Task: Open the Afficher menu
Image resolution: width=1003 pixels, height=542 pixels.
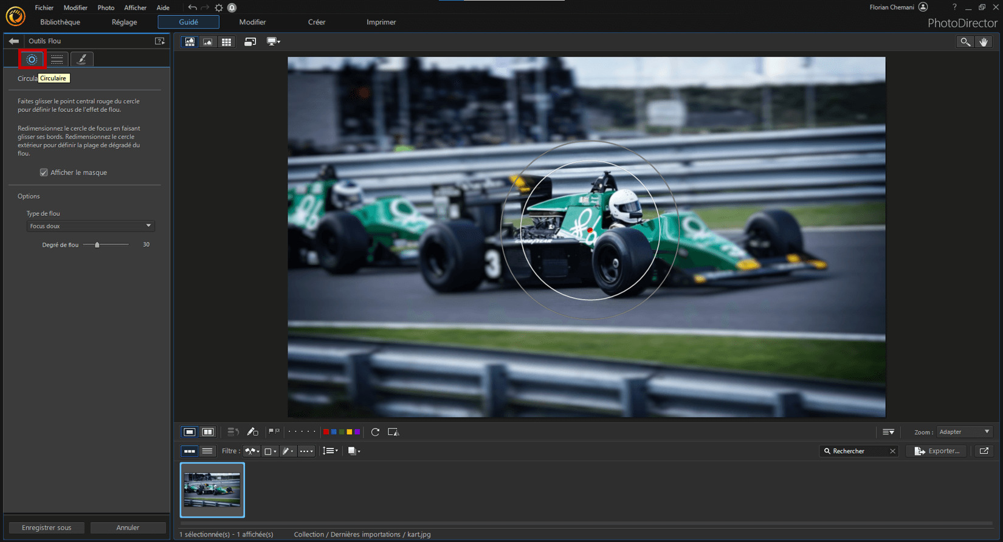Action: click(135, 7)
